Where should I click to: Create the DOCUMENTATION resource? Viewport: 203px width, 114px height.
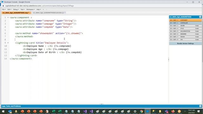click(x=197, y=31)
